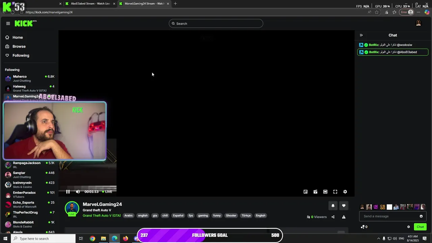This screenshot has height=243, width=432.
Task: Select the lowercase english tag
Action: point(143,216)
